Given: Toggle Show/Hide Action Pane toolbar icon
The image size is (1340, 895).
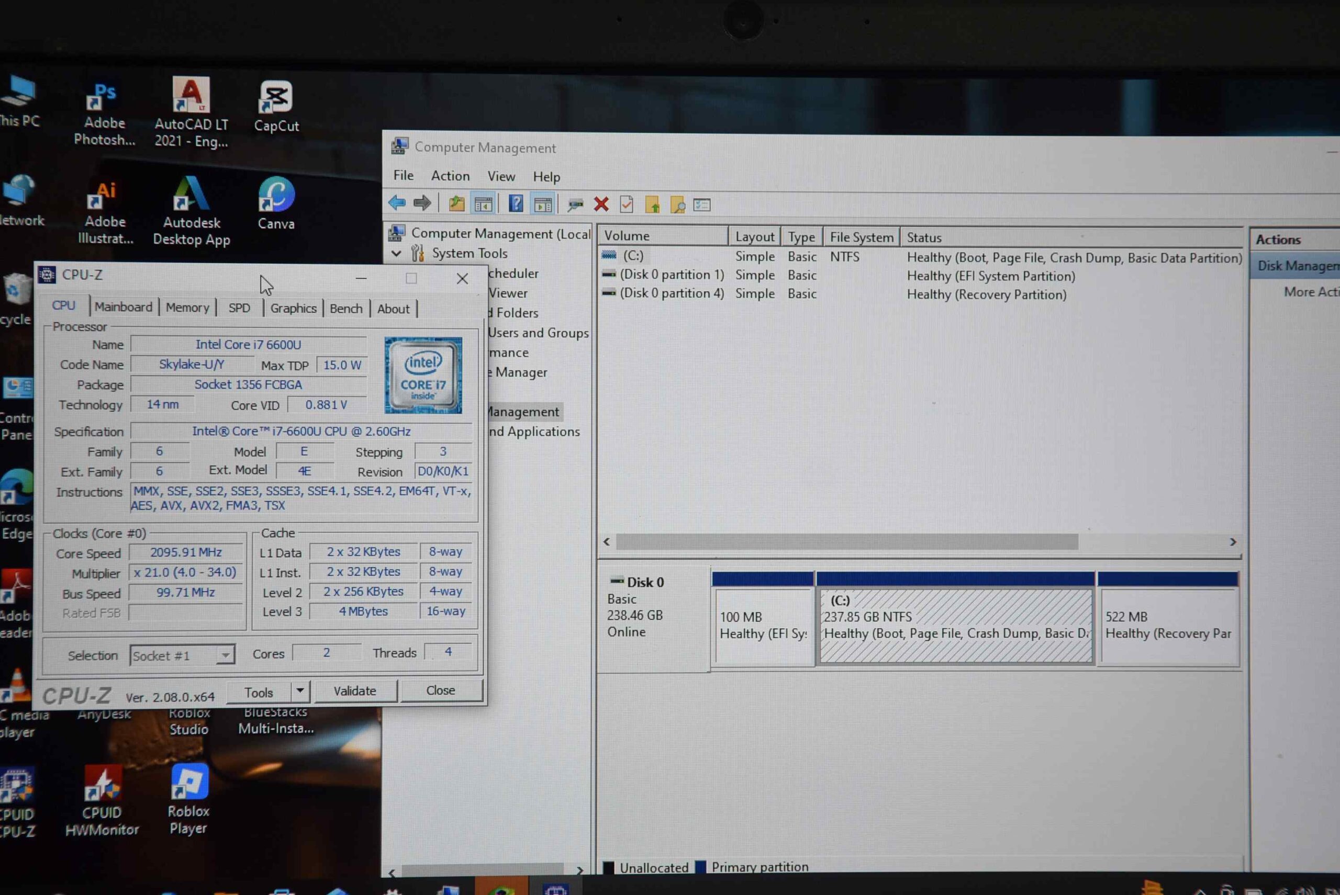Looking at the screenshot, I should (x=543, y=204).
